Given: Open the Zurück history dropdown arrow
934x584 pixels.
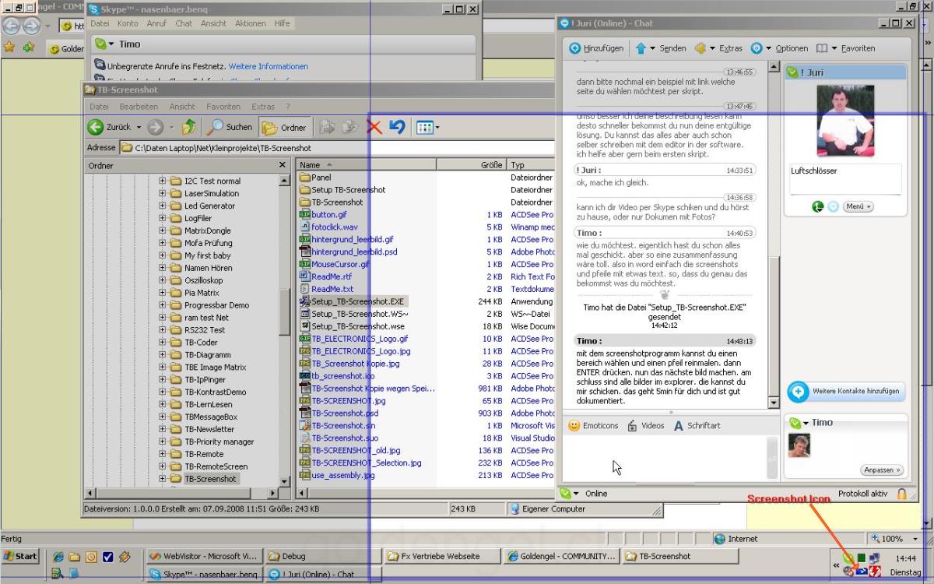Looking at the screenshot, I should tap(139, 127).
